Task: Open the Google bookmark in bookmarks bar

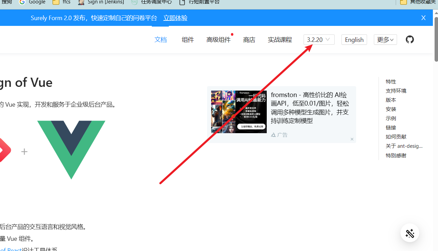Action: (x=32, y=2)
